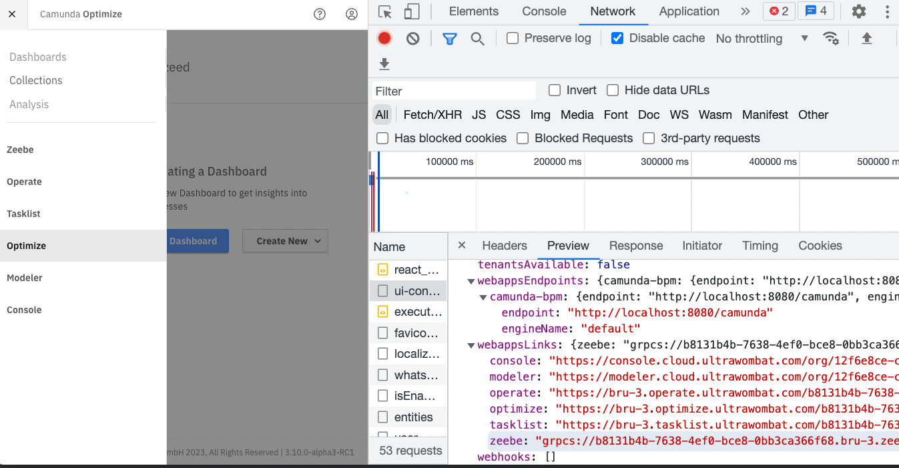The height and width of the screenshot is (468, 899).
Task: Collapse the webappsEndpoints tree node
Action: click(471, 281)
